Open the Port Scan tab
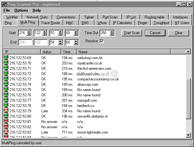 tap(110, 17)
